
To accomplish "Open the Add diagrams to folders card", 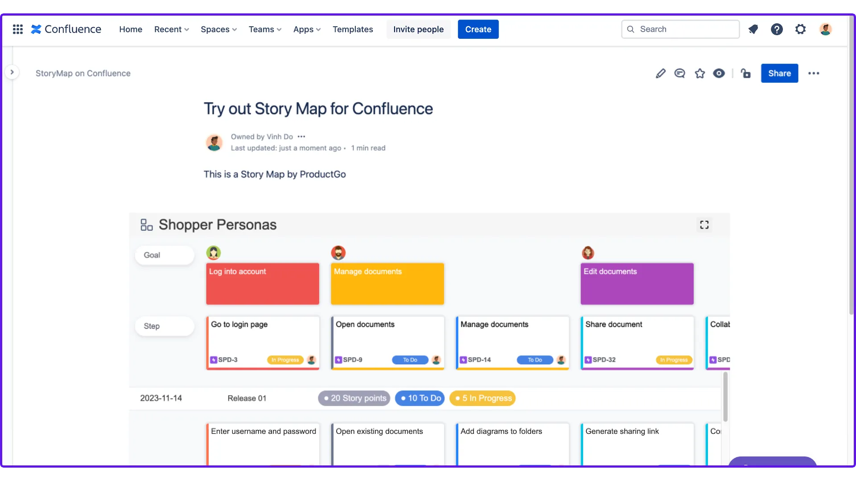I will (512, 444).
